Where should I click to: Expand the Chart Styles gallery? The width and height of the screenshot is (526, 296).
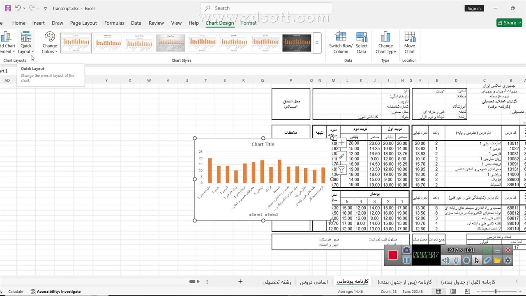click(317, 43)
